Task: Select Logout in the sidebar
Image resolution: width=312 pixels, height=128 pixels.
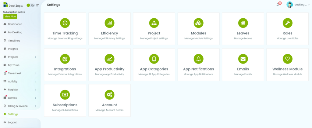Action: pos(12,123)
